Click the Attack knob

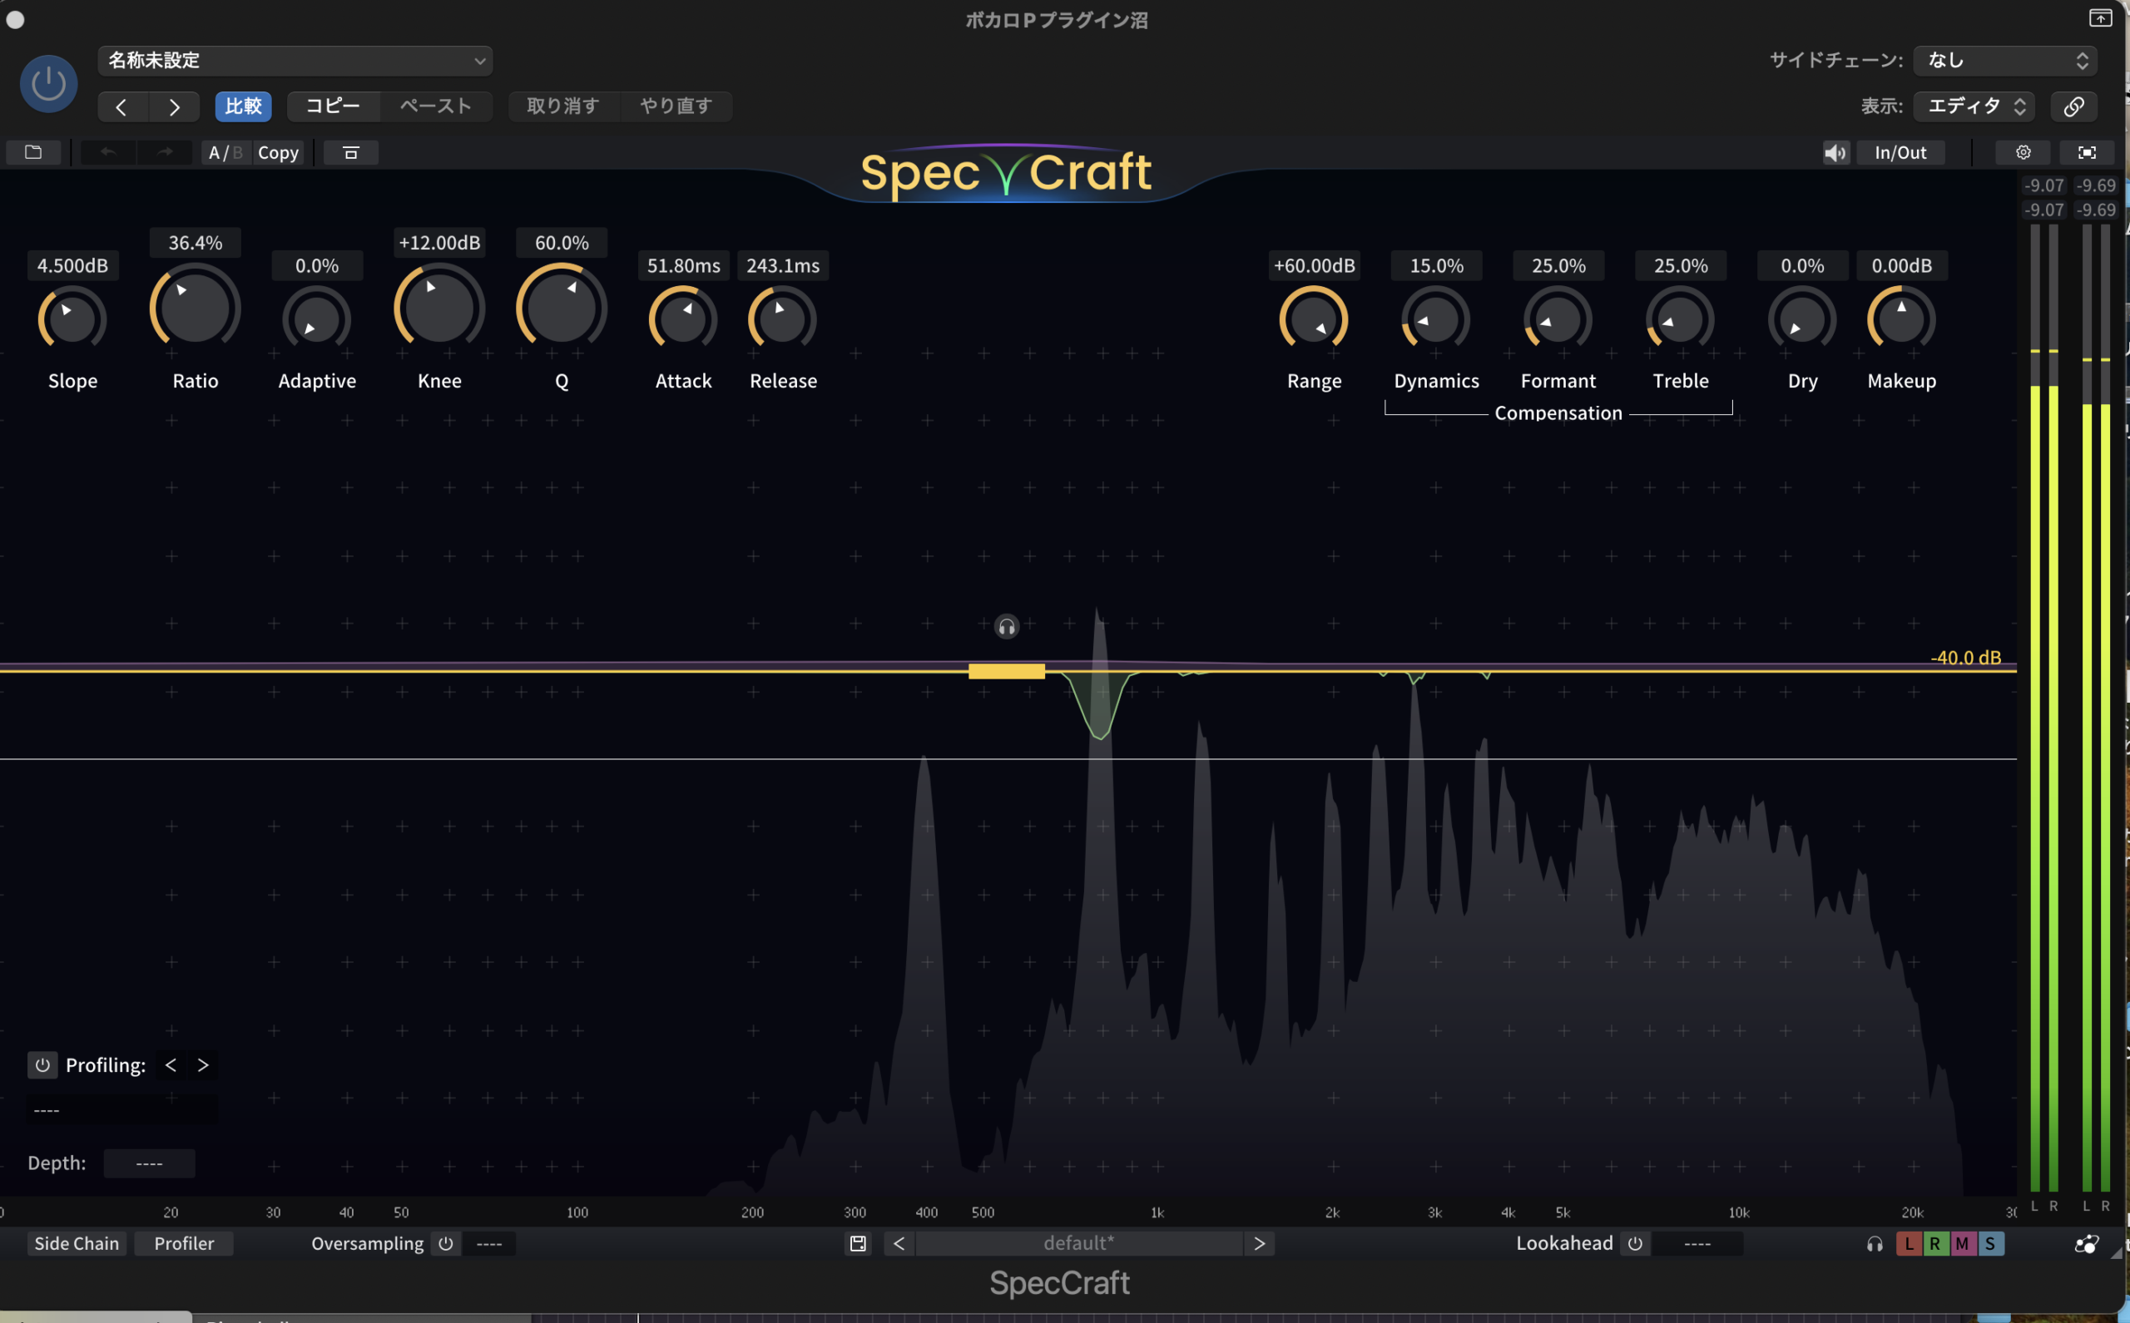[x=683, y=319]
